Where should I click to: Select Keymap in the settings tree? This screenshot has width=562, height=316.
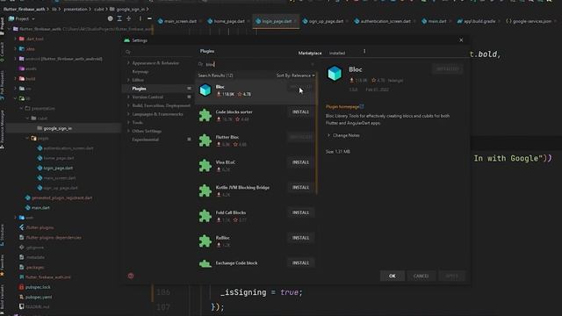(x=140, y=72)
